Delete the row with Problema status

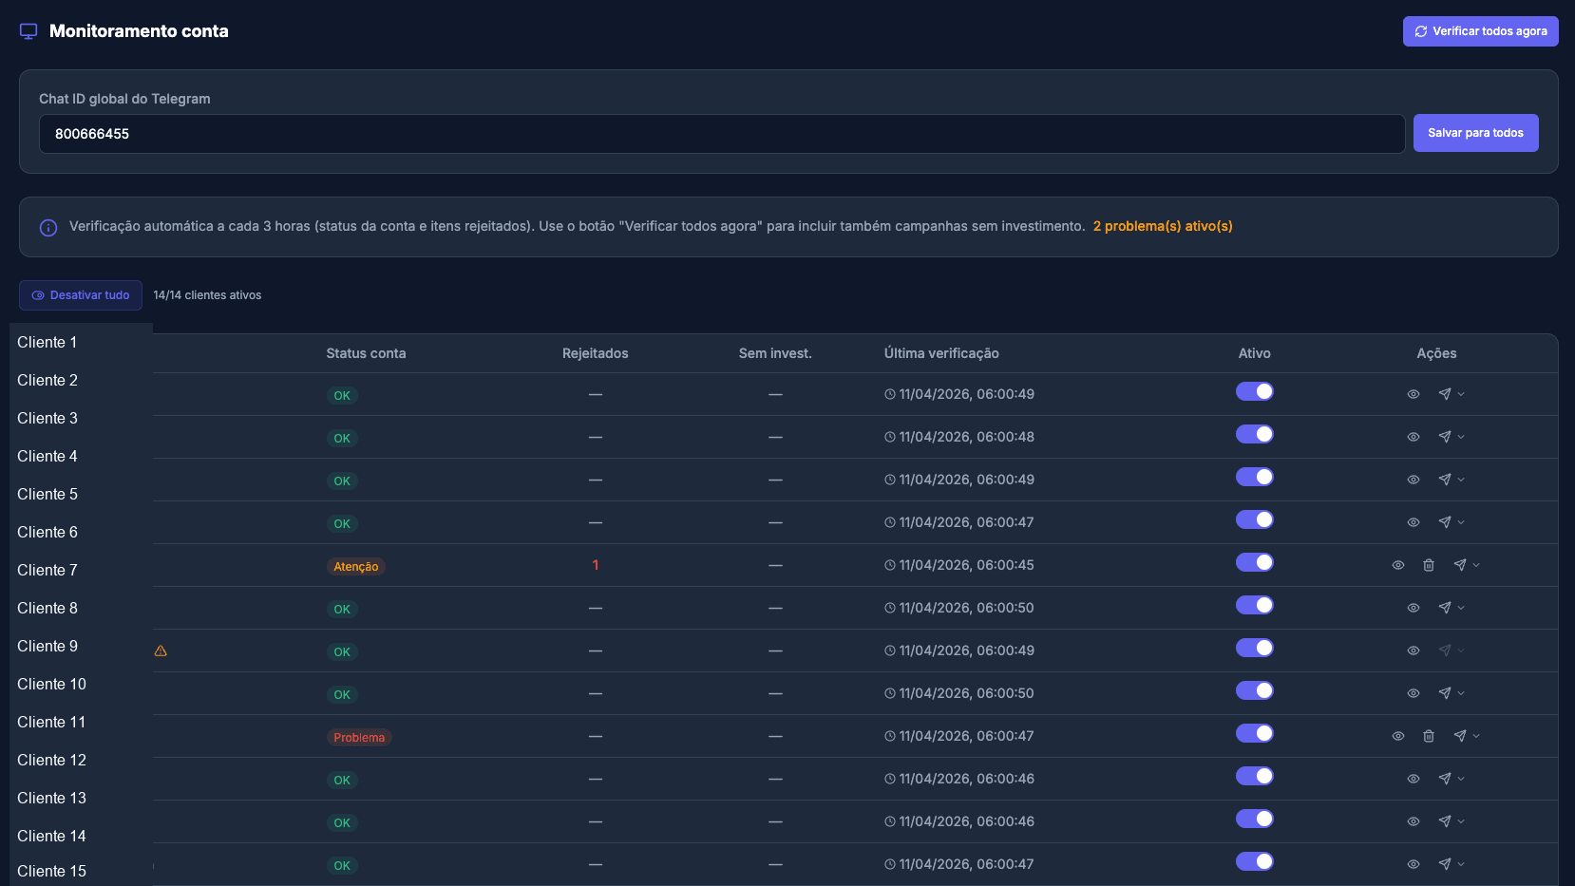[x=1429, y=736]
